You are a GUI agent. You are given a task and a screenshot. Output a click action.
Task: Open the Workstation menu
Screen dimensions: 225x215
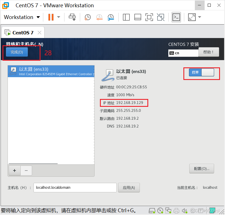(x=22, y=17)
